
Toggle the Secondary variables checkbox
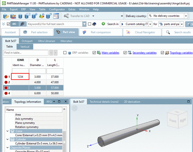tap(125, 53)
